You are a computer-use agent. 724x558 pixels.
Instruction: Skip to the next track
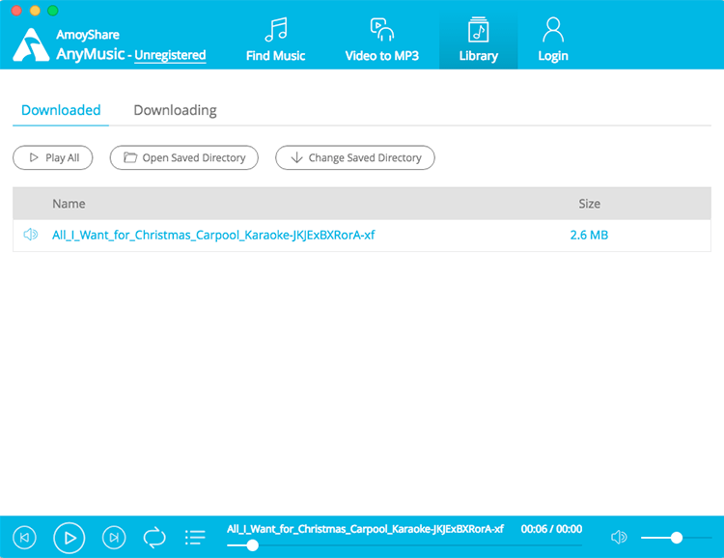coord(114,538)
